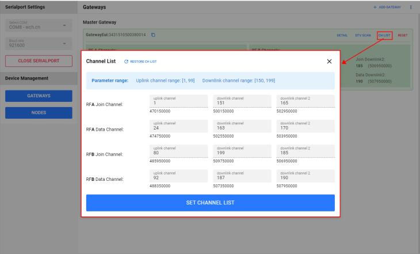Switch to the Nodes section
420x254 pixels.
pos(39,112)
